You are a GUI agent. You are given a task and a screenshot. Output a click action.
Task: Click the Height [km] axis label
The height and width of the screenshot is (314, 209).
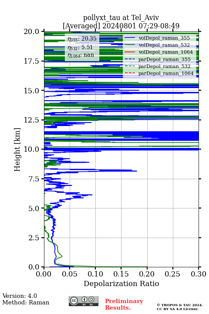tap(17, 150)
